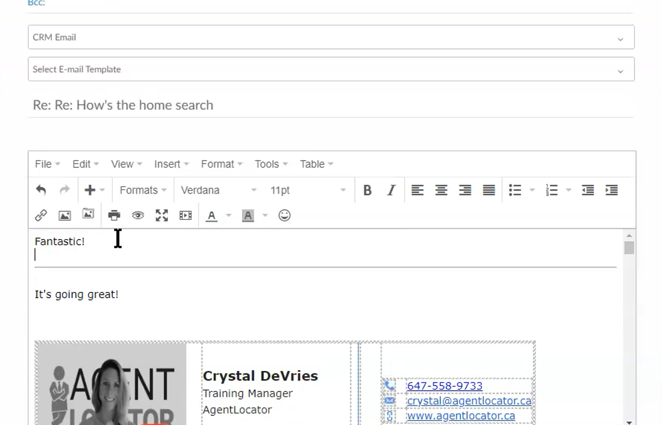Viewport: 662px width, 425px height.
Task: Click the redo arrow icon
Action: (64, 190)
